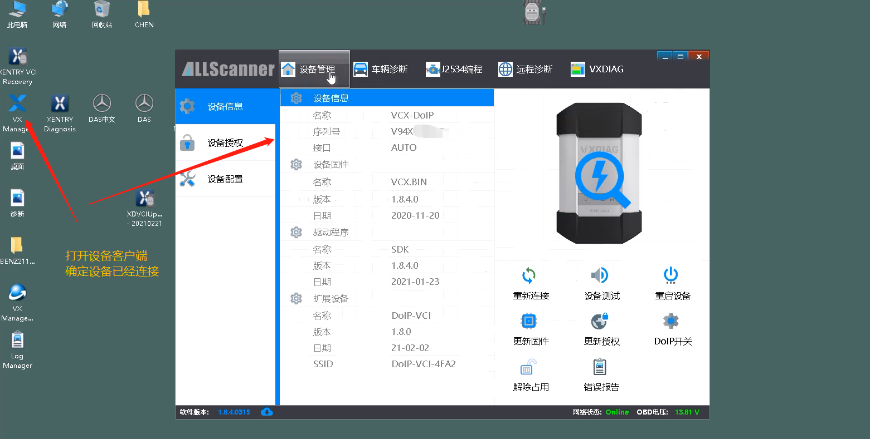
Task: Select the DoIP-VCI extension device name
Action: 411,315
